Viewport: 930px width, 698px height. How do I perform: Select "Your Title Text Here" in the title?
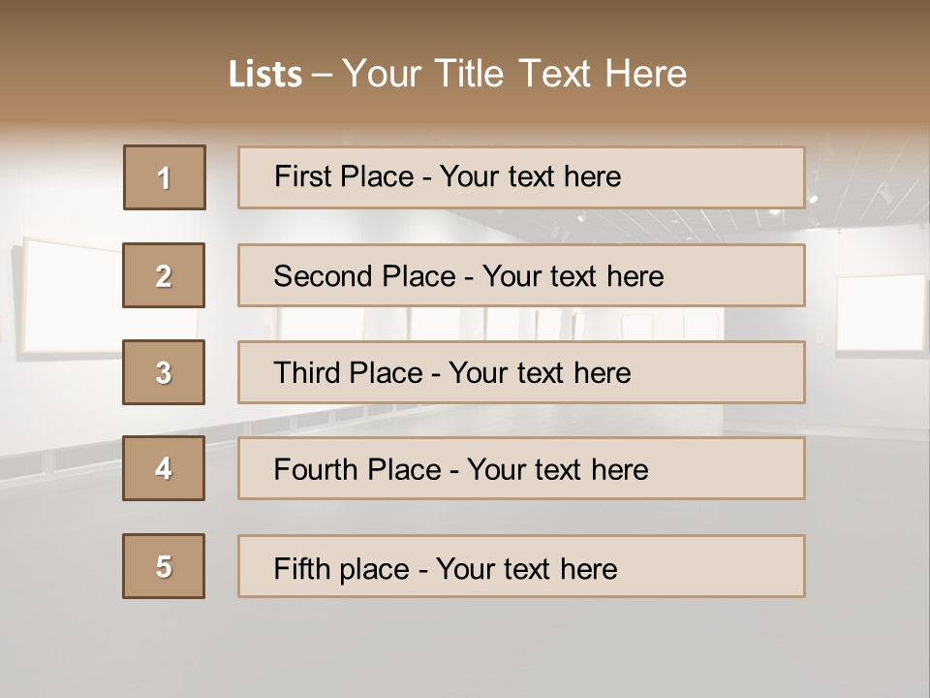[514, 74]
